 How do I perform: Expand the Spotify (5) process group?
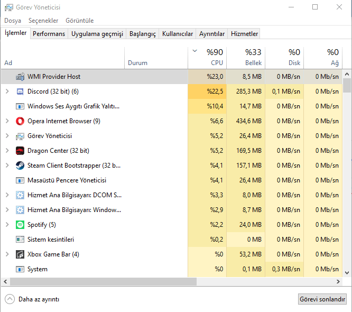[x=7, y=225]
